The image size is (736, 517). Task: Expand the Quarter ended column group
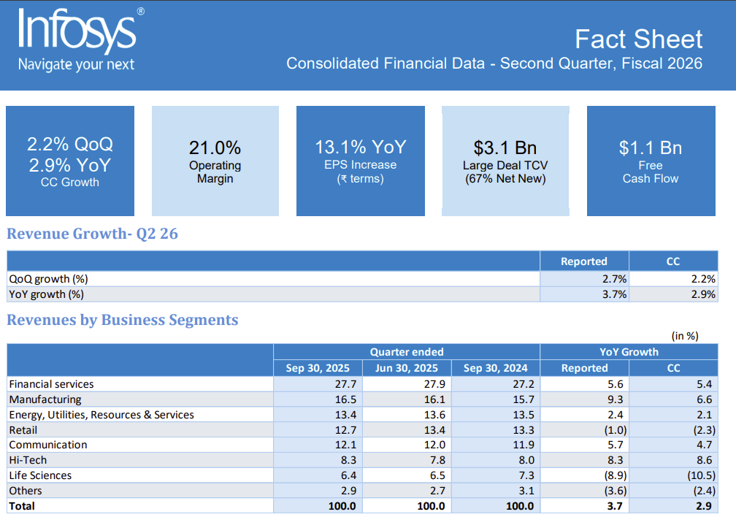(x=407, y=352)
